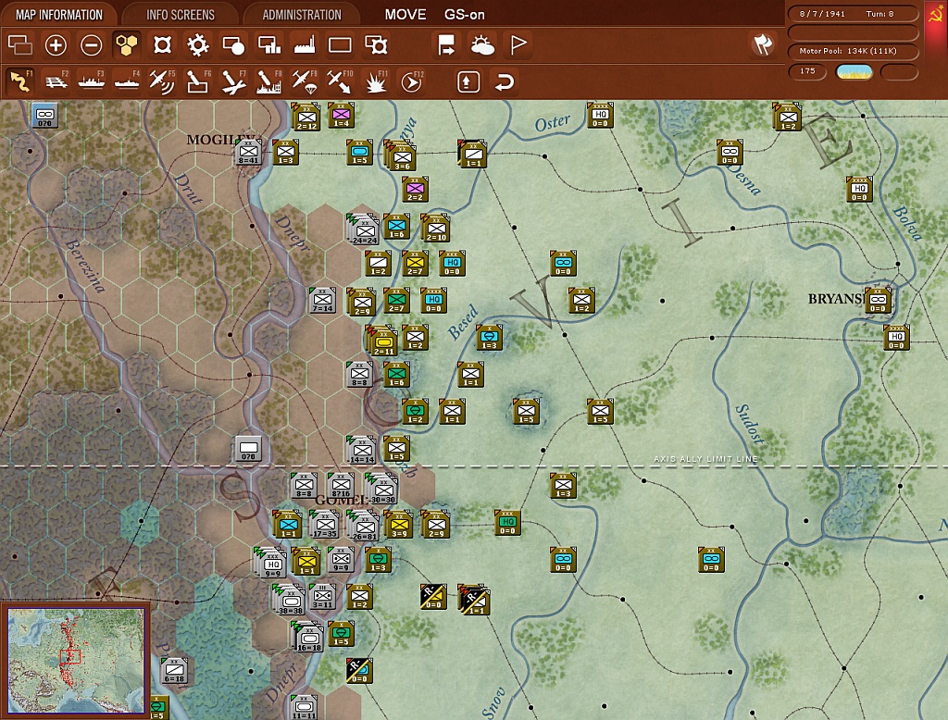
Task: Click the minimap in bottom-left corner
Action: pyautogui.click(x=76, y=661)
